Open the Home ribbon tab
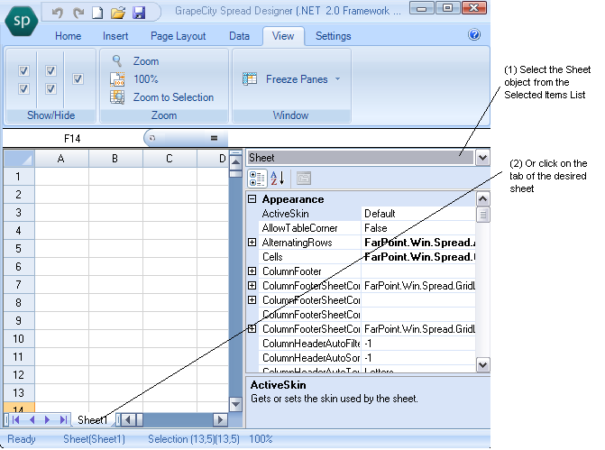The image size is (605, 450). pyautogui.click(x=68, y=36)
